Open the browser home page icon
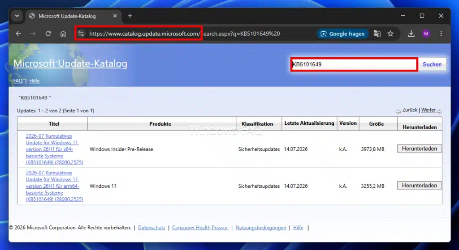This screenshot has width=459, height=250. 63,34
